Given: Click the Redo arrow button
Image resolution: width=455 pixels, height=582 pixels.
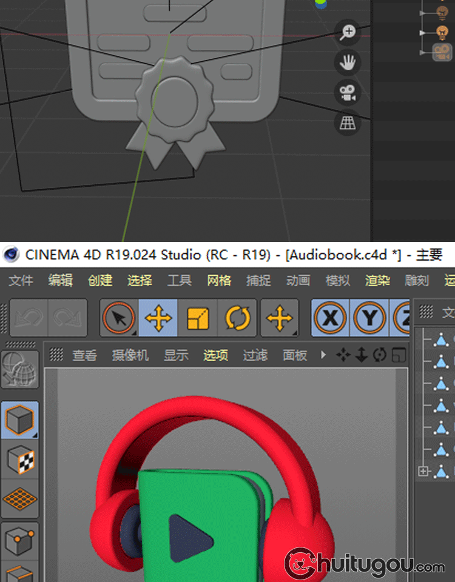Looking at the screenshot, I should pos(67,318).
